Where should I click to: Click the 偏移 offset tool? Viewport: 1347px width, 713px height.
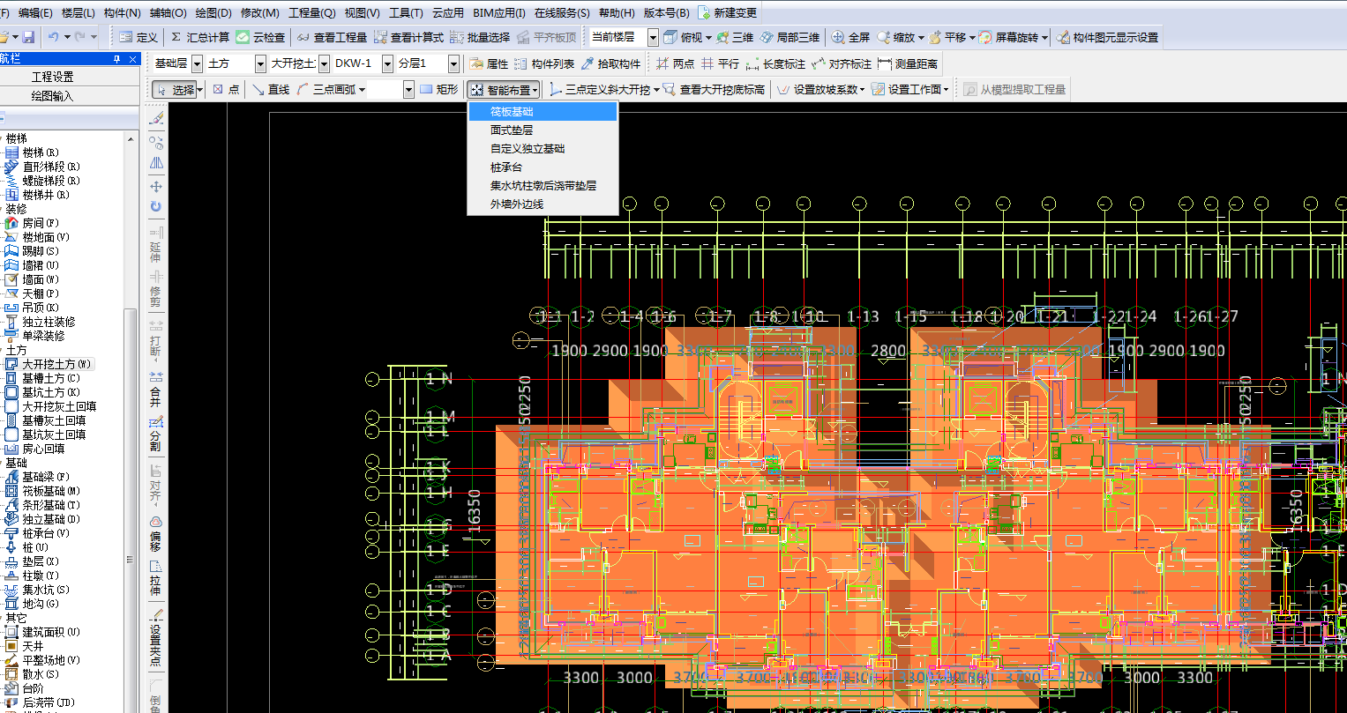tap(155, 534)
